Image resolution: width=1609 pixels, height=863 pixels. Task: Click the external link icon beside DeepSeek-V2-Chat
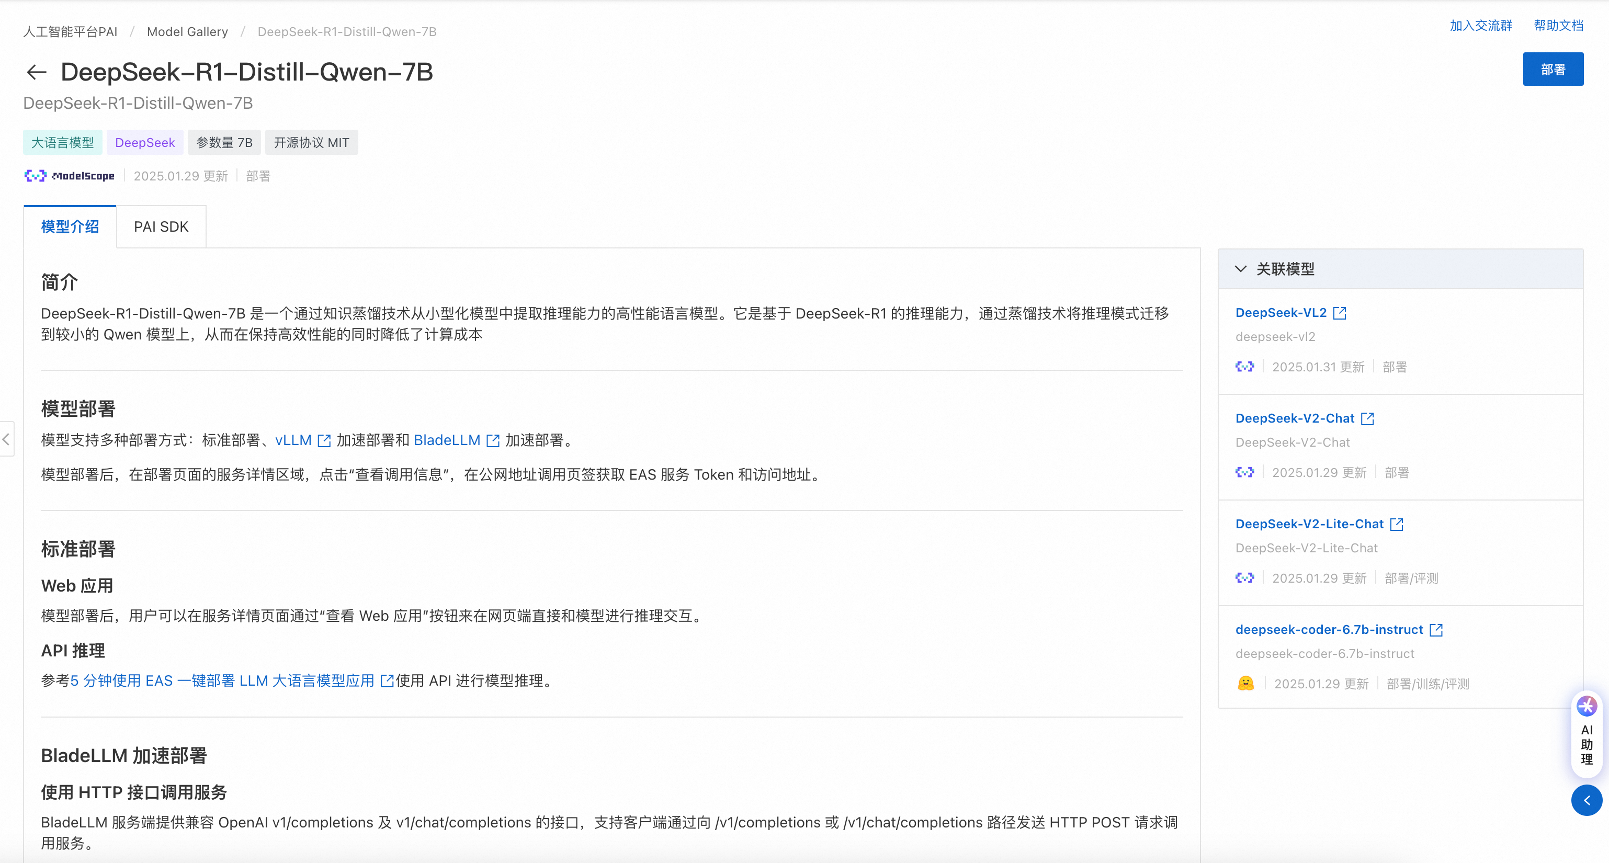coord(1367,418)
